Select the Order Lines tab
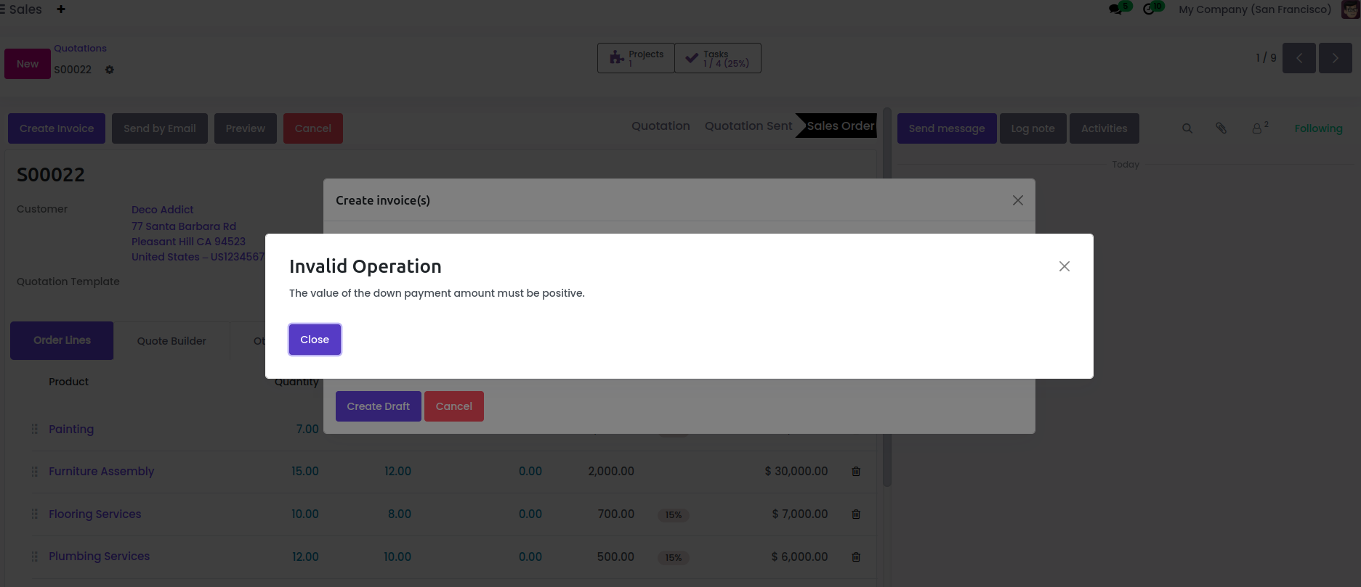The width and height of the screenshot is (1361, 587). 62,340
